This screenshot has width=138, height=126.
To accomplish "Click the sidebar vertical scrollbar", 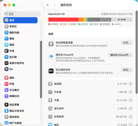I will coord(41,70).
